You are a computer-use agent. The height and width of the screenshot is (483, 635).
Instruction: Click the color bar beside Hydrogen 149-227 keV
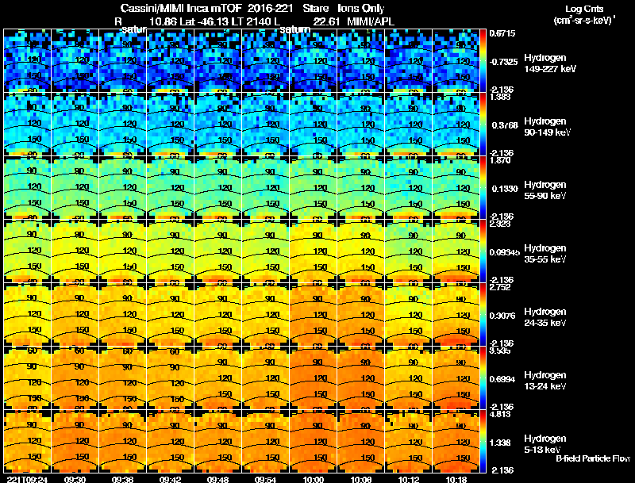coord(483,60)
